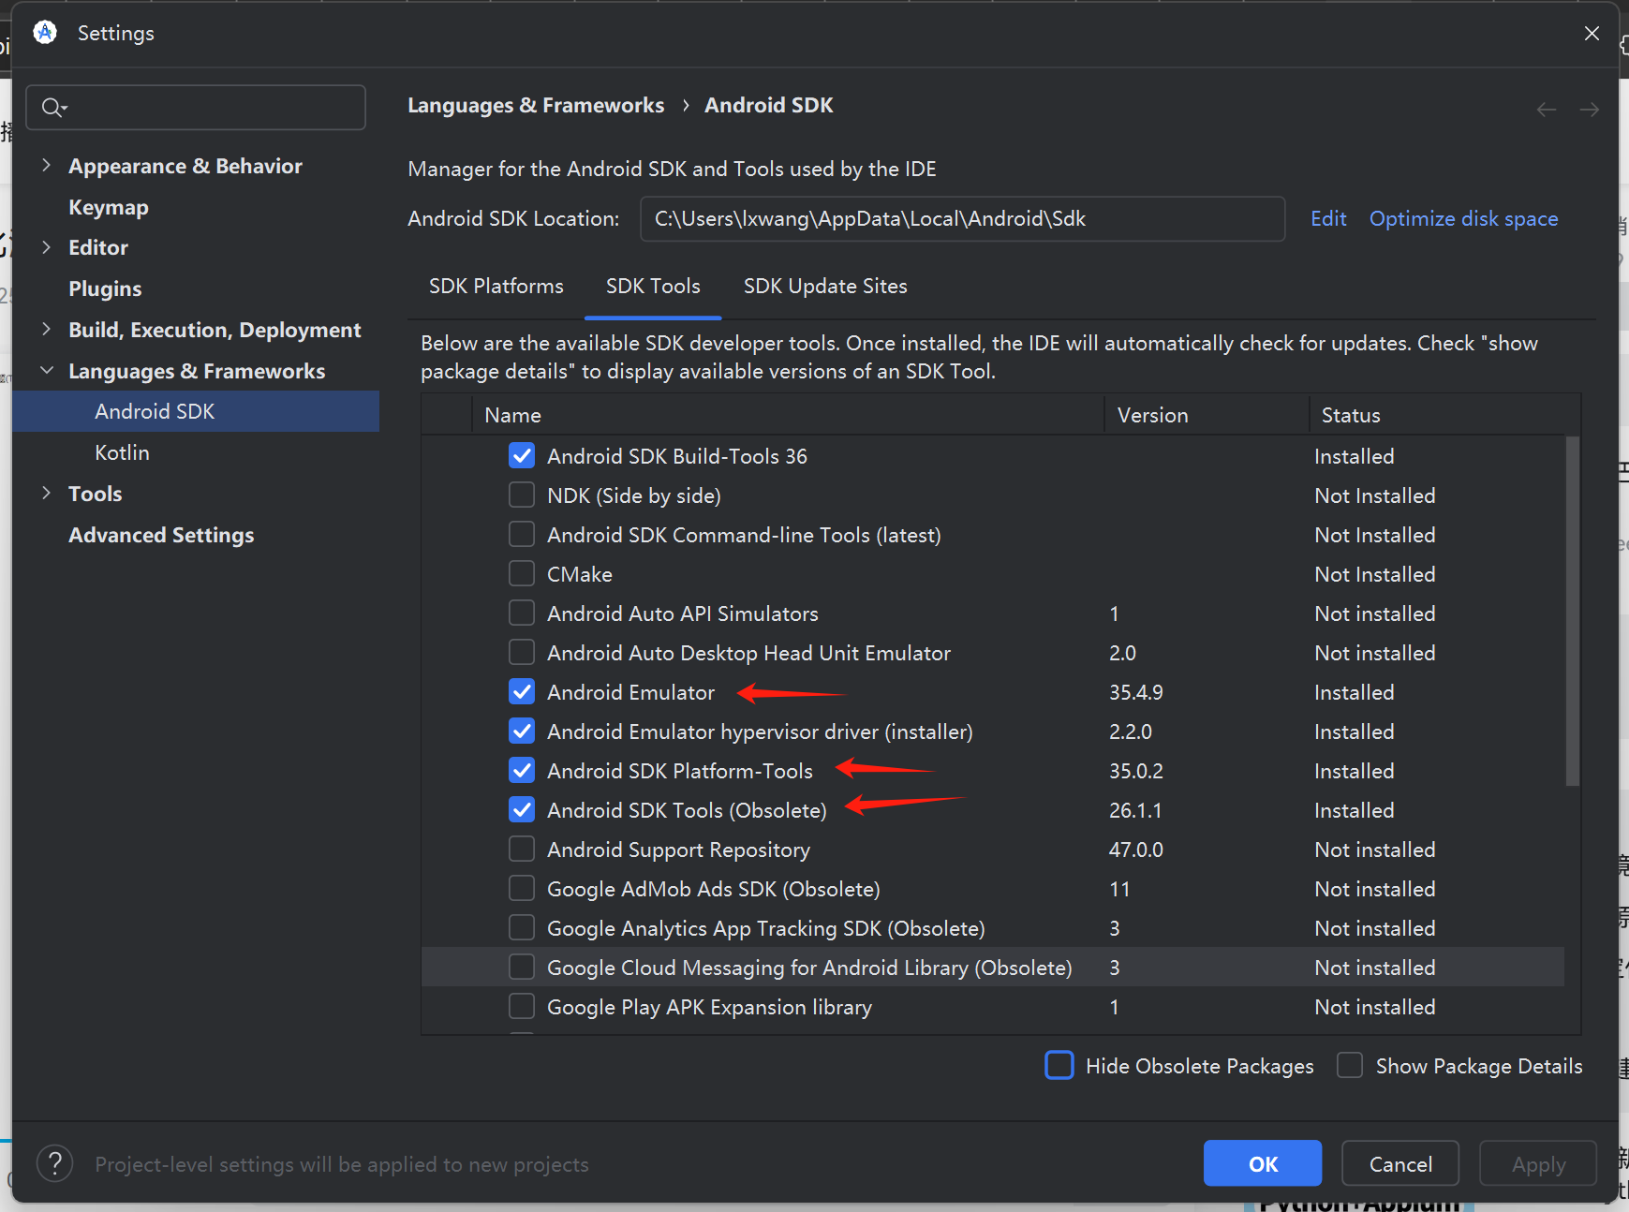Click the Cancel button
This screenshot has height=1212, width=1629.
pos(1400,1163)
